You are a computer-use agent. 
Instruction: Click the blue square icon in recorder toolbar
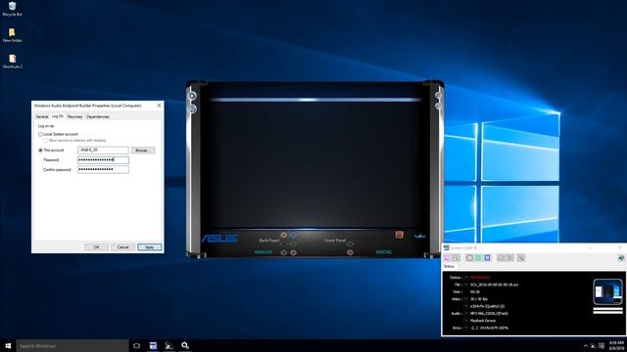[487, 258]
